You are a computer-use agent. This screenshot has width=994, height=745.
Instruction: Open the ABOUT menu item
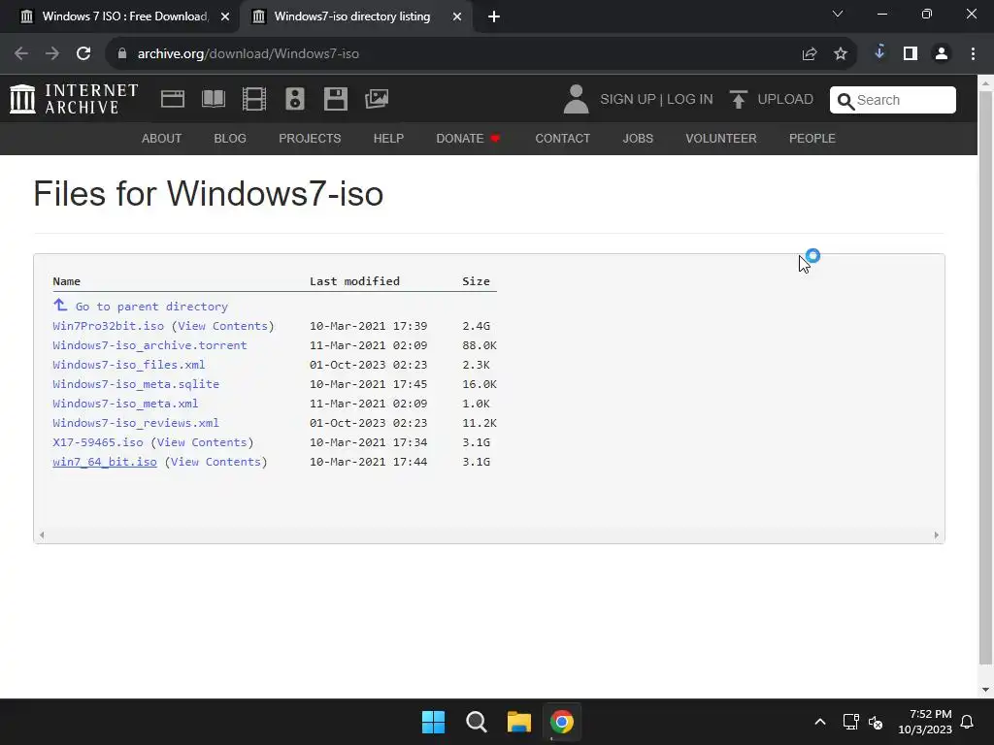tap(162, 138)
